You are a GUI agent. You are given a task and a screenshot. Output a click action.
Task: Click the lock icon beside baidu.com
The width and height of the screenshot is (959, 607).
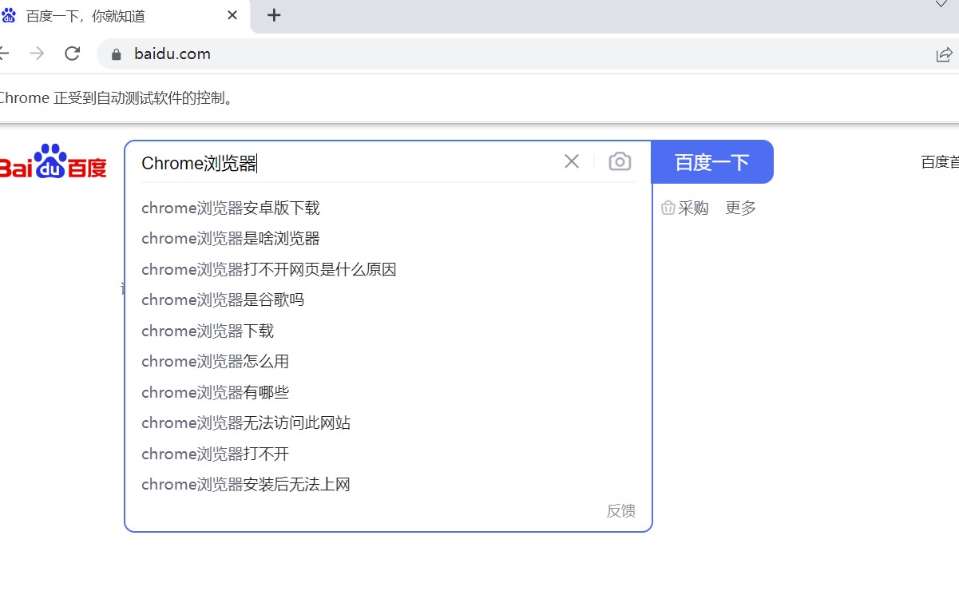coord(117,54)
